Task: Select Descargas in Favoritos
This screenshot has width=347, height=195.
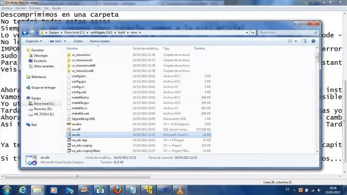Action: tap(41, 55)
